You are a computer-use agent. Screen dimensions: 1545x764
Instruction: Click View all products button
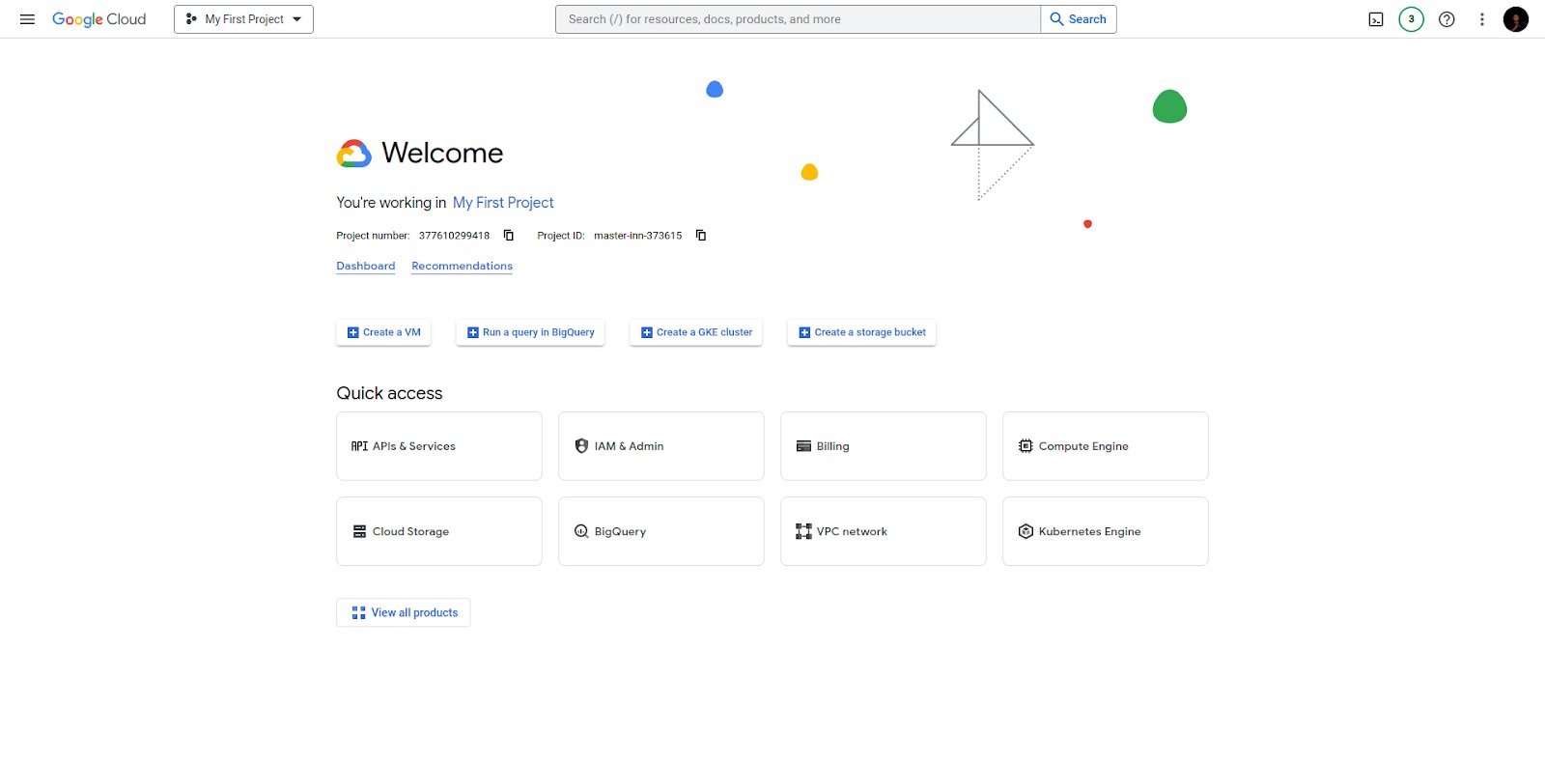(404, 612)
